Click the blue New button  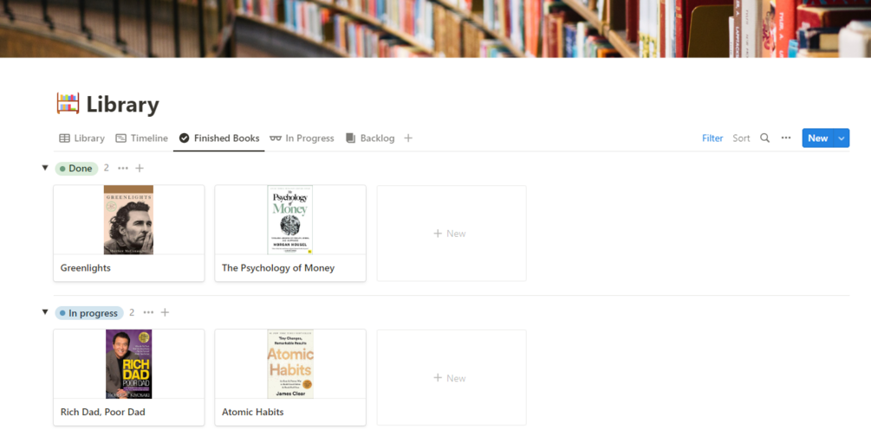817,138
